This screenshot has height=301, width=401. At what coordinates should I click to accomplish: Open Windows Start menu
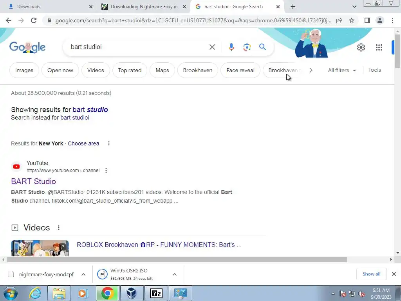pos(10,293)
